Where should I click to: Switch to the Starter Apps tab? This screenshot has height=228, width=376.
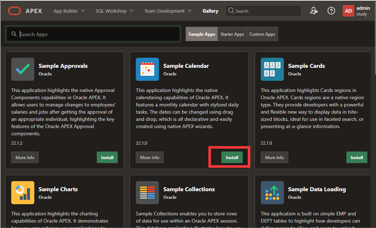click(232, 34)
